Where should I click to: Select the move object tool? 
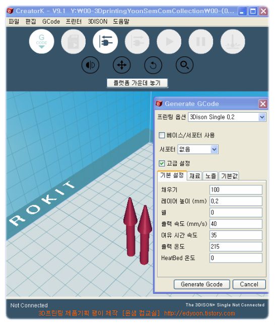(x=121, y=65)
